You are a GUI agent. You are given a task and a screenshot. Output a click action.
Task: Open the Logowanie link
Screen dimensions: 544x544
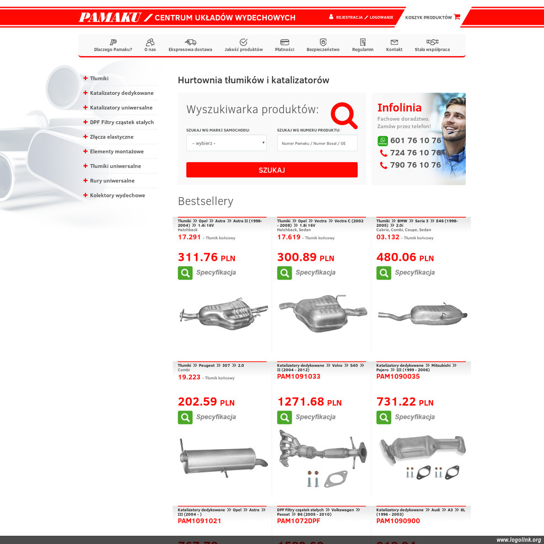click(x=381, y=17)
